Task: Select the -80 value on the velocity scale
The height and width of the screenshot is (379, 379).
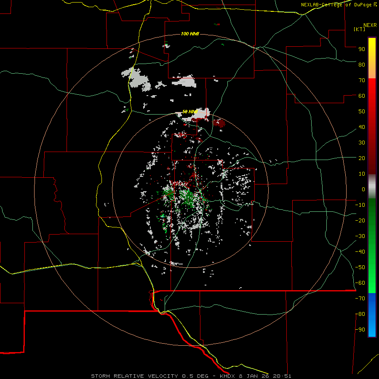Action: [360, 314]
